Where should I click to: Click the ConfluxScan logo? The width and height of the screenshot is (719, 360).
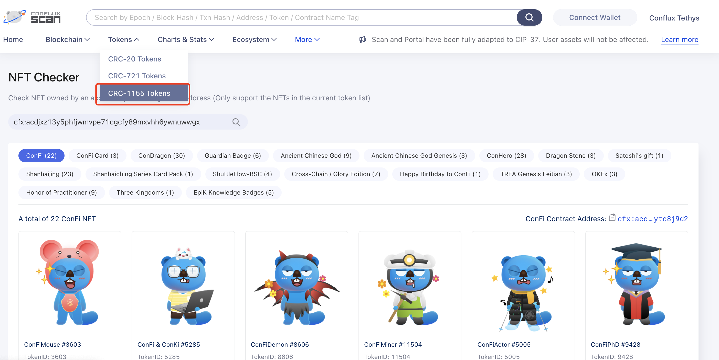32,17
